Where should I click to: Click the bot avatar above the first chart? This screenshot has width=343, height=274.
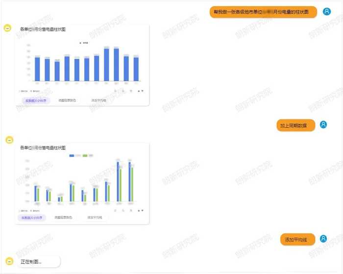[7, 28]
